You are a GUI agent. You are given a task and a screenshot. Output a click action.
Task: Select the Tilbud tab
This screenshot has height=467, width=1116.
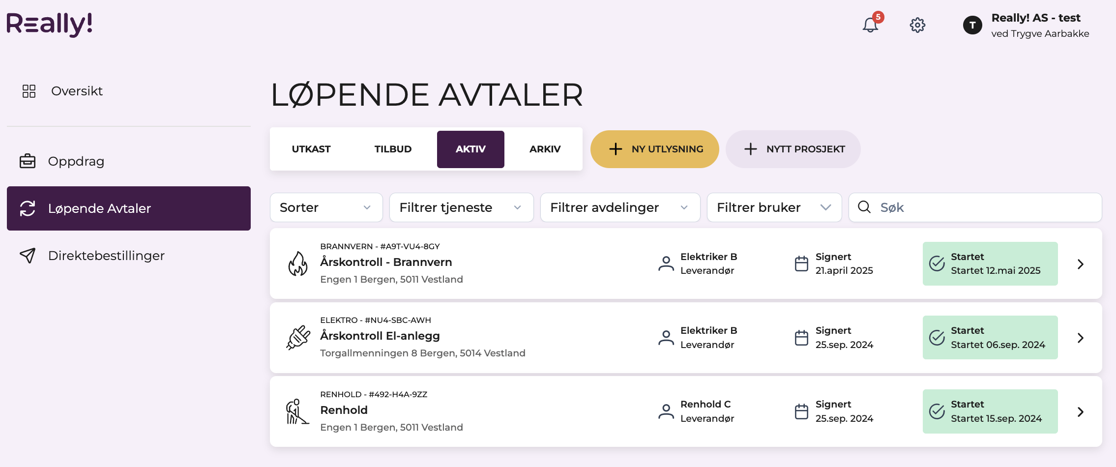click(393, 149)
